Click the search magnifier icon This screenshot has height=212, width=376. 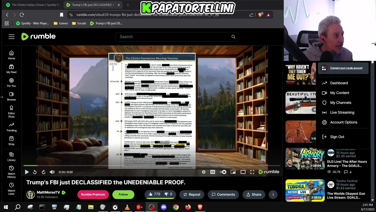[233, 37]
